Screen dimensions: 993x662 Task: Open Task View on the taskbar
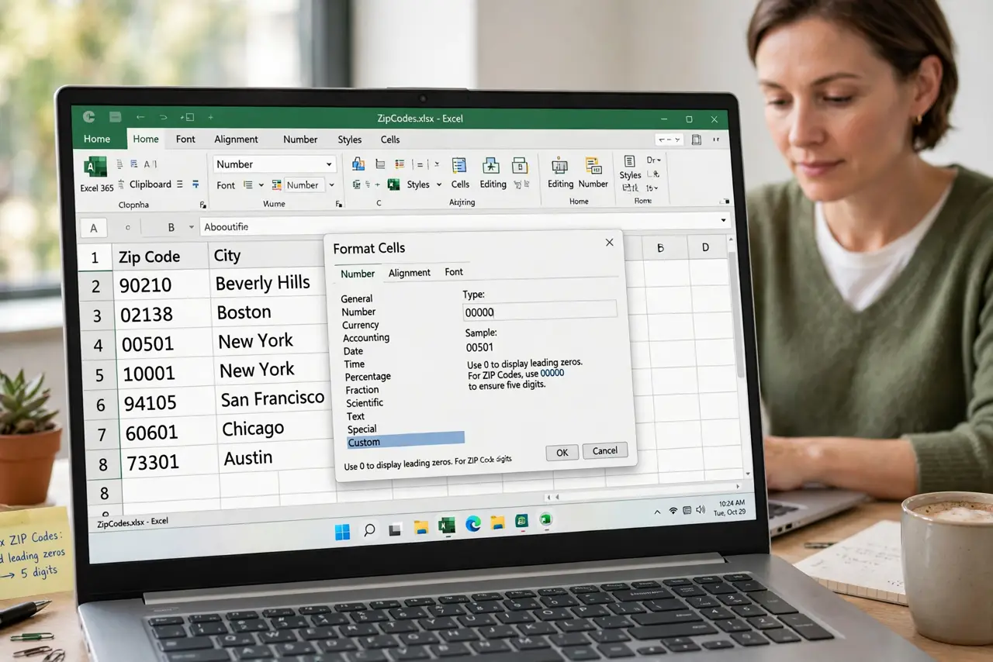pyautogui.click(x=395, y=529)
